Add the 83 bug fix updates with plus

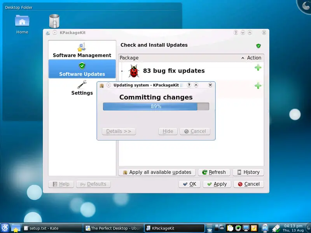pyautogui.click(x=258, y=67)
